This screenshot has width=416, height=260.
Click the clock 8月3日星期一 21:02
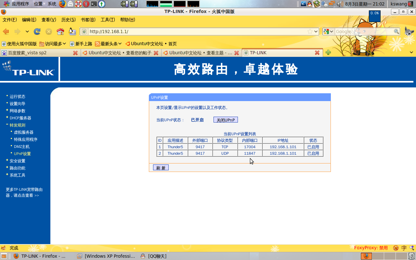(365, 4)
